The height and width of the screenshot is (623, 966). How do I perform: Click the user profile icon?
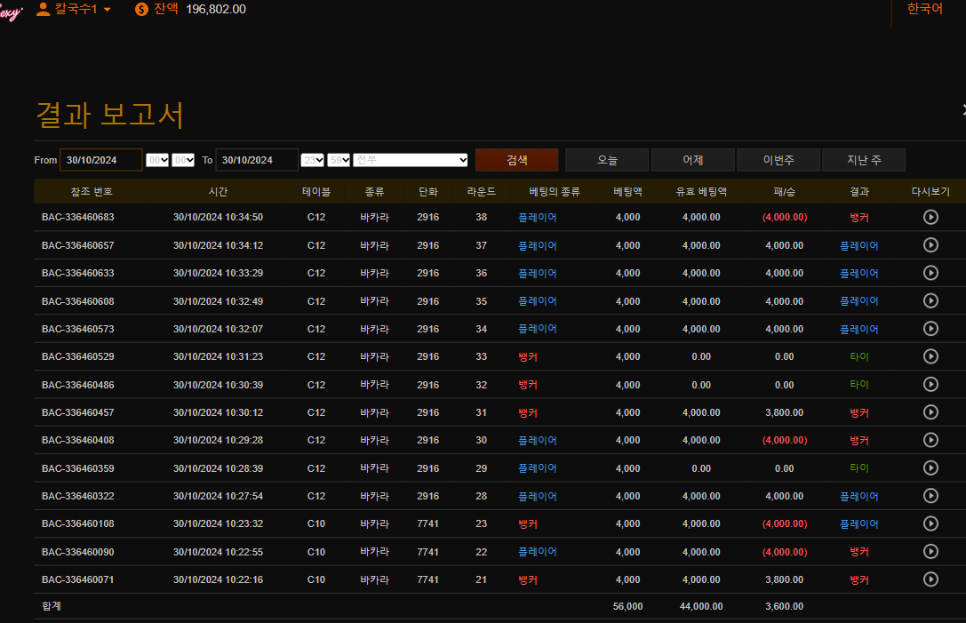pos(43,10)
